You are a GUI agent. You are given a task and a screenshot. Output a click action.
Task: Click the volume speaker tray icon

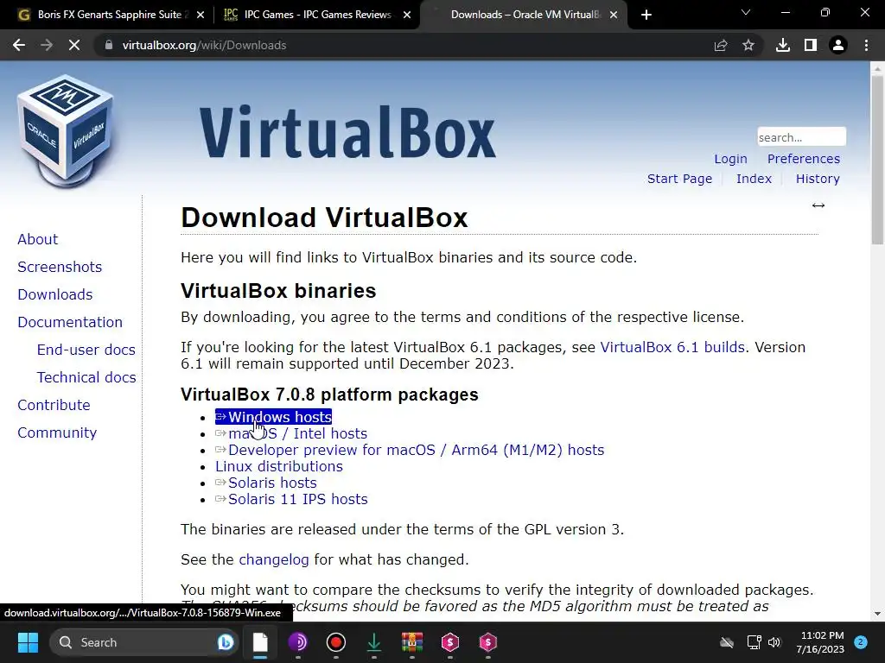pyautogui.click(x=774, y=642)
